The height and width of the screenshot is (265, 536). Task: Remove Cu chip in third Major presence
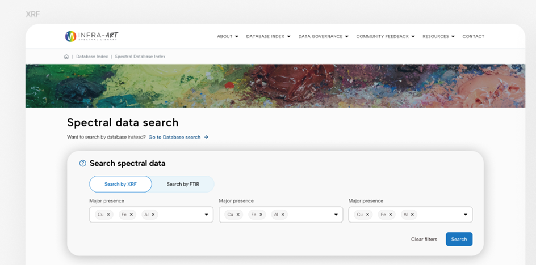[367, 215]
